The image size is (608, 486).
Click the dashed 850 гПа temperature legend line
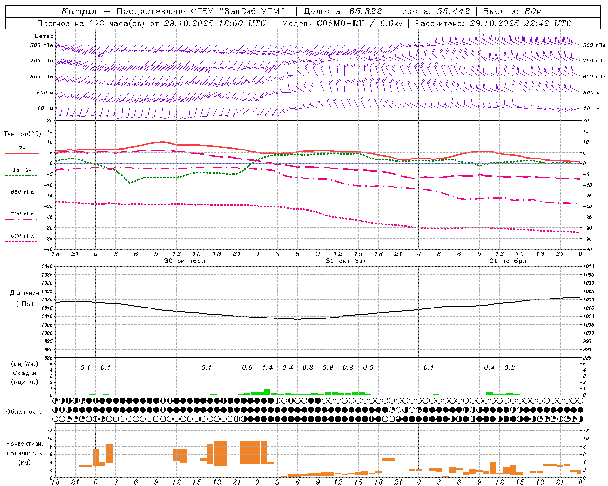click(x=22, y=197)
